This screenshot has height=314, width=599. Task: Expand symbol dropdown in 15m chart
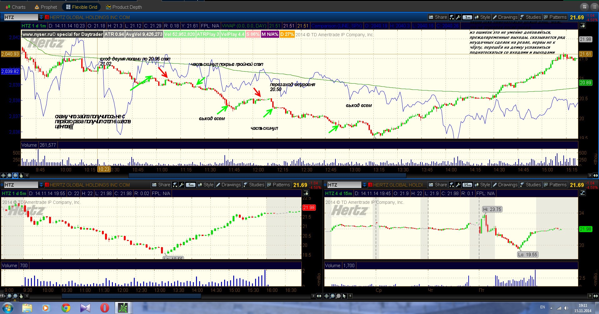[364, 185]
